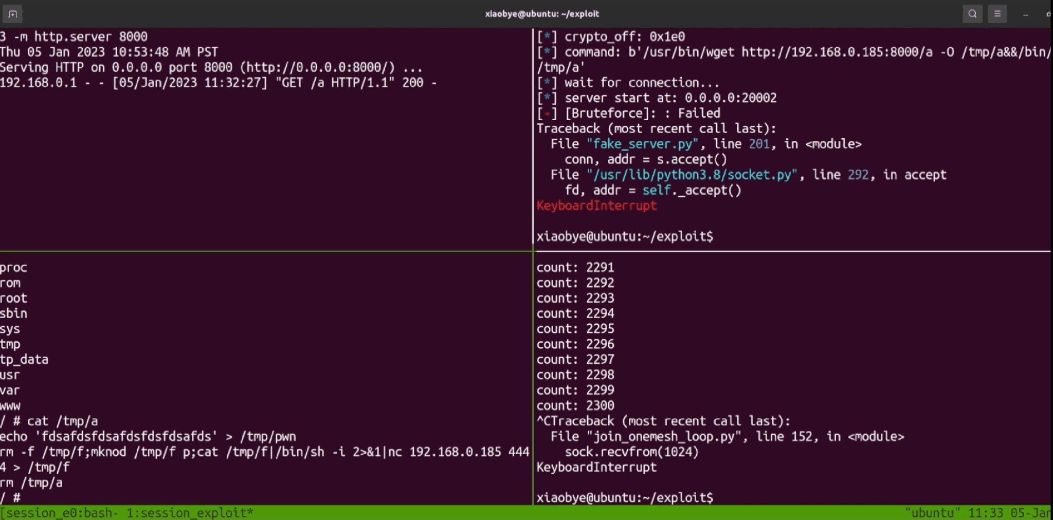
Task: Click the "www" directory entry
Action: click(x=10, y=406)
